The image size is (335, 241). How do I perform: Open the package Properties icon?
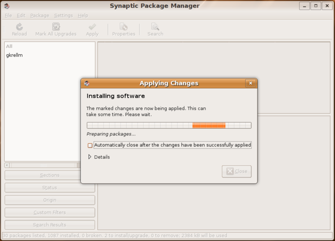coord(123,27)
